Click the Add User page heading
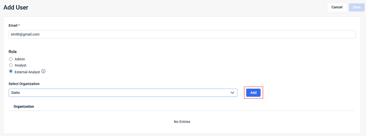This screenshot has height=136, width=366. click(x=16, y=7)
